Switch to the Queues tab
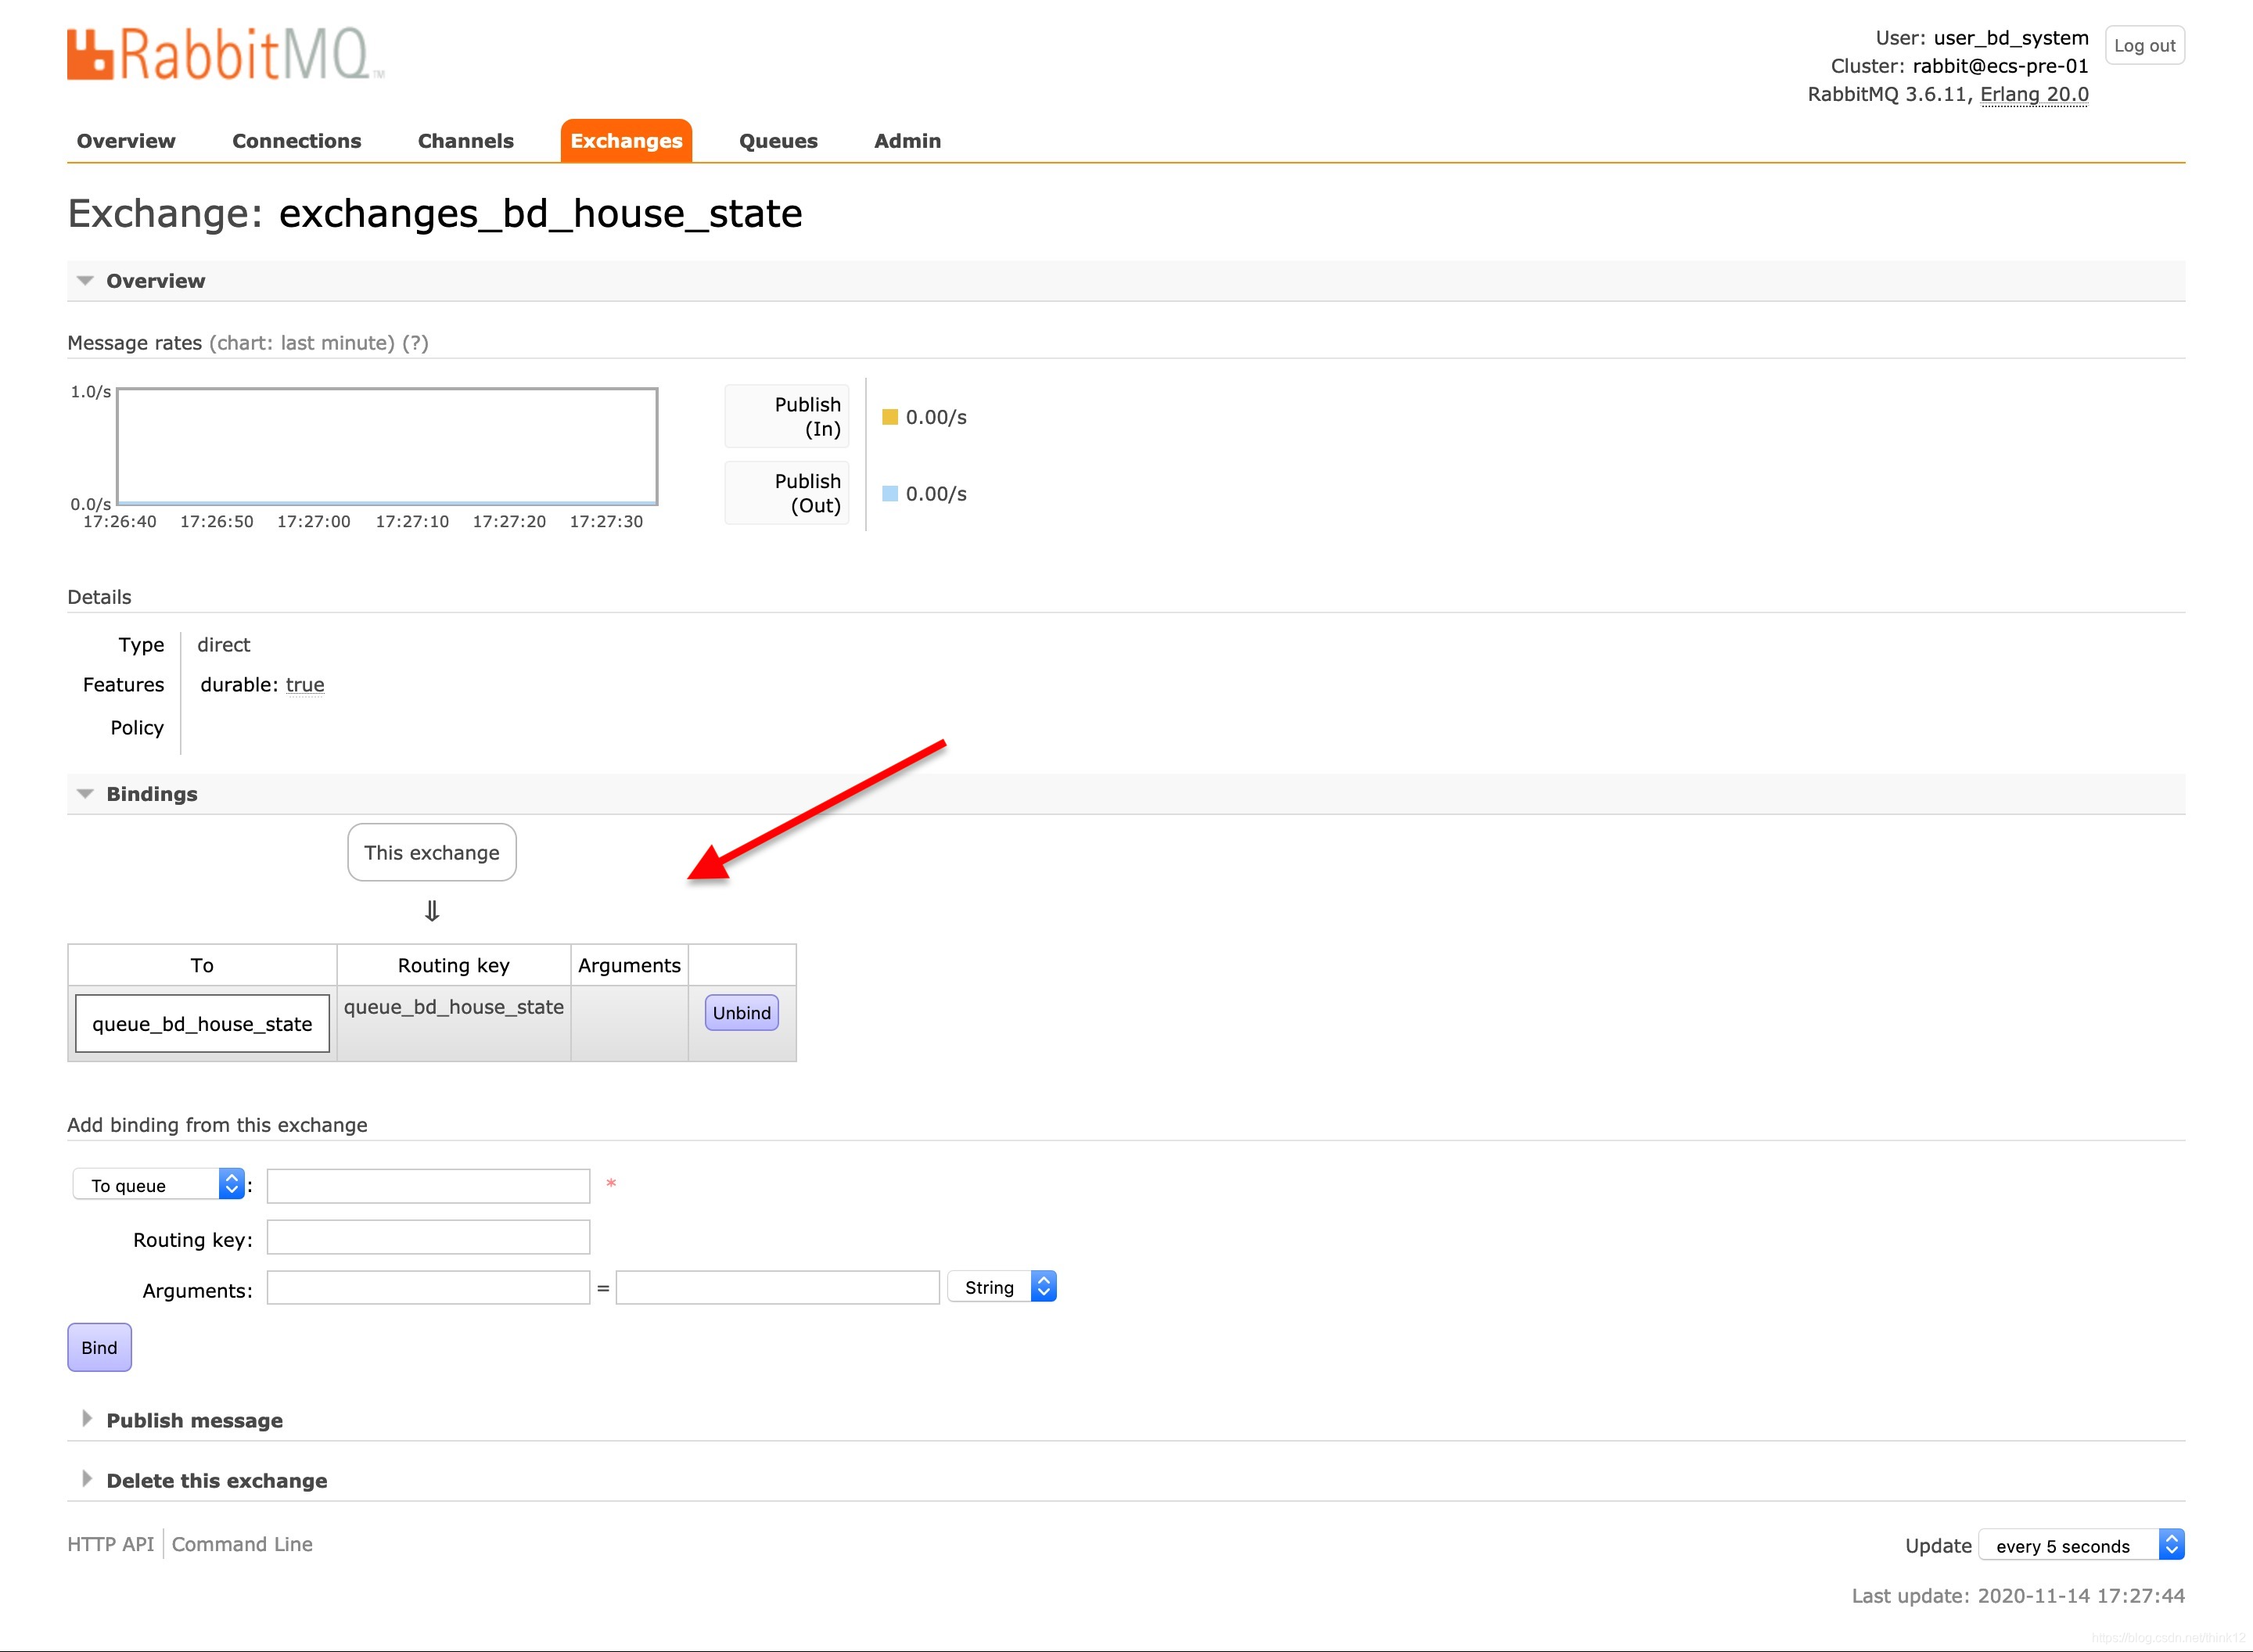 [778, 141]
